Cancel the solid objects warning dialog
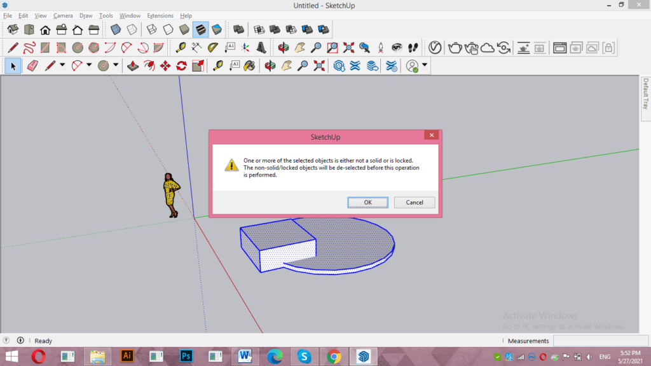This screenshot has width=651, height=366. [x=414, y=202]
